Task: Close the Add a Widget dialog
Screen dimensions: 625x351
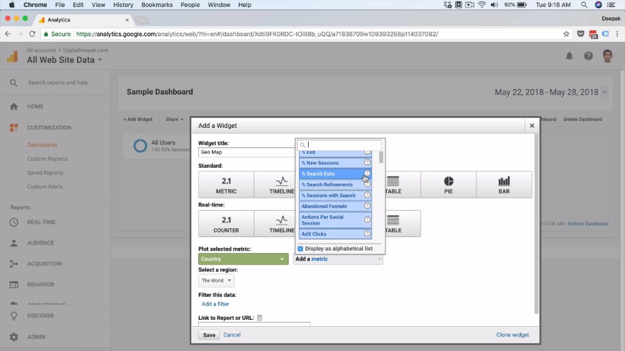Action: point(532,125)
